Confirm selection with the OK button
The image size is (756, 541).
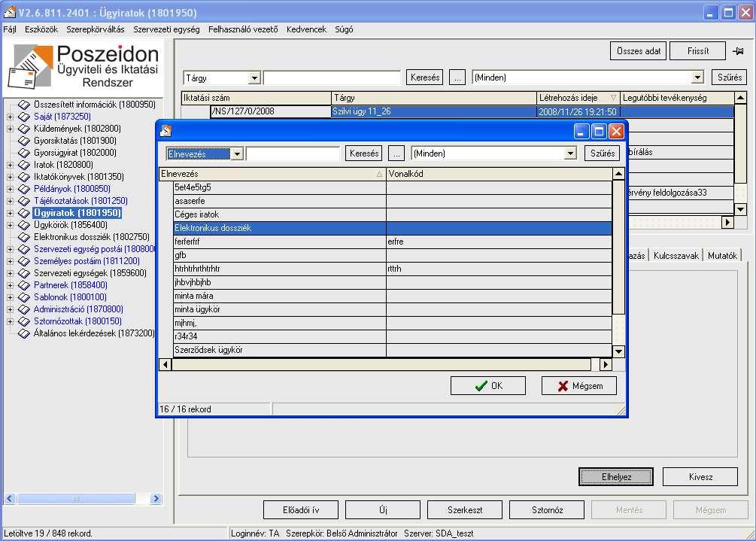point(488,386)
